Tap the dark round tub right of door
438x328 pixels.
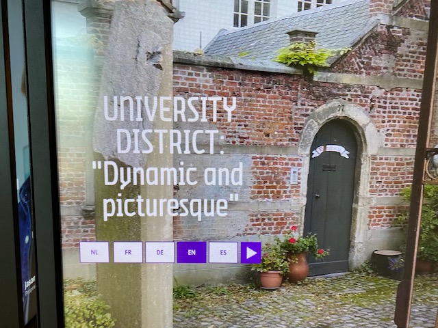click(x=387, y=262)
